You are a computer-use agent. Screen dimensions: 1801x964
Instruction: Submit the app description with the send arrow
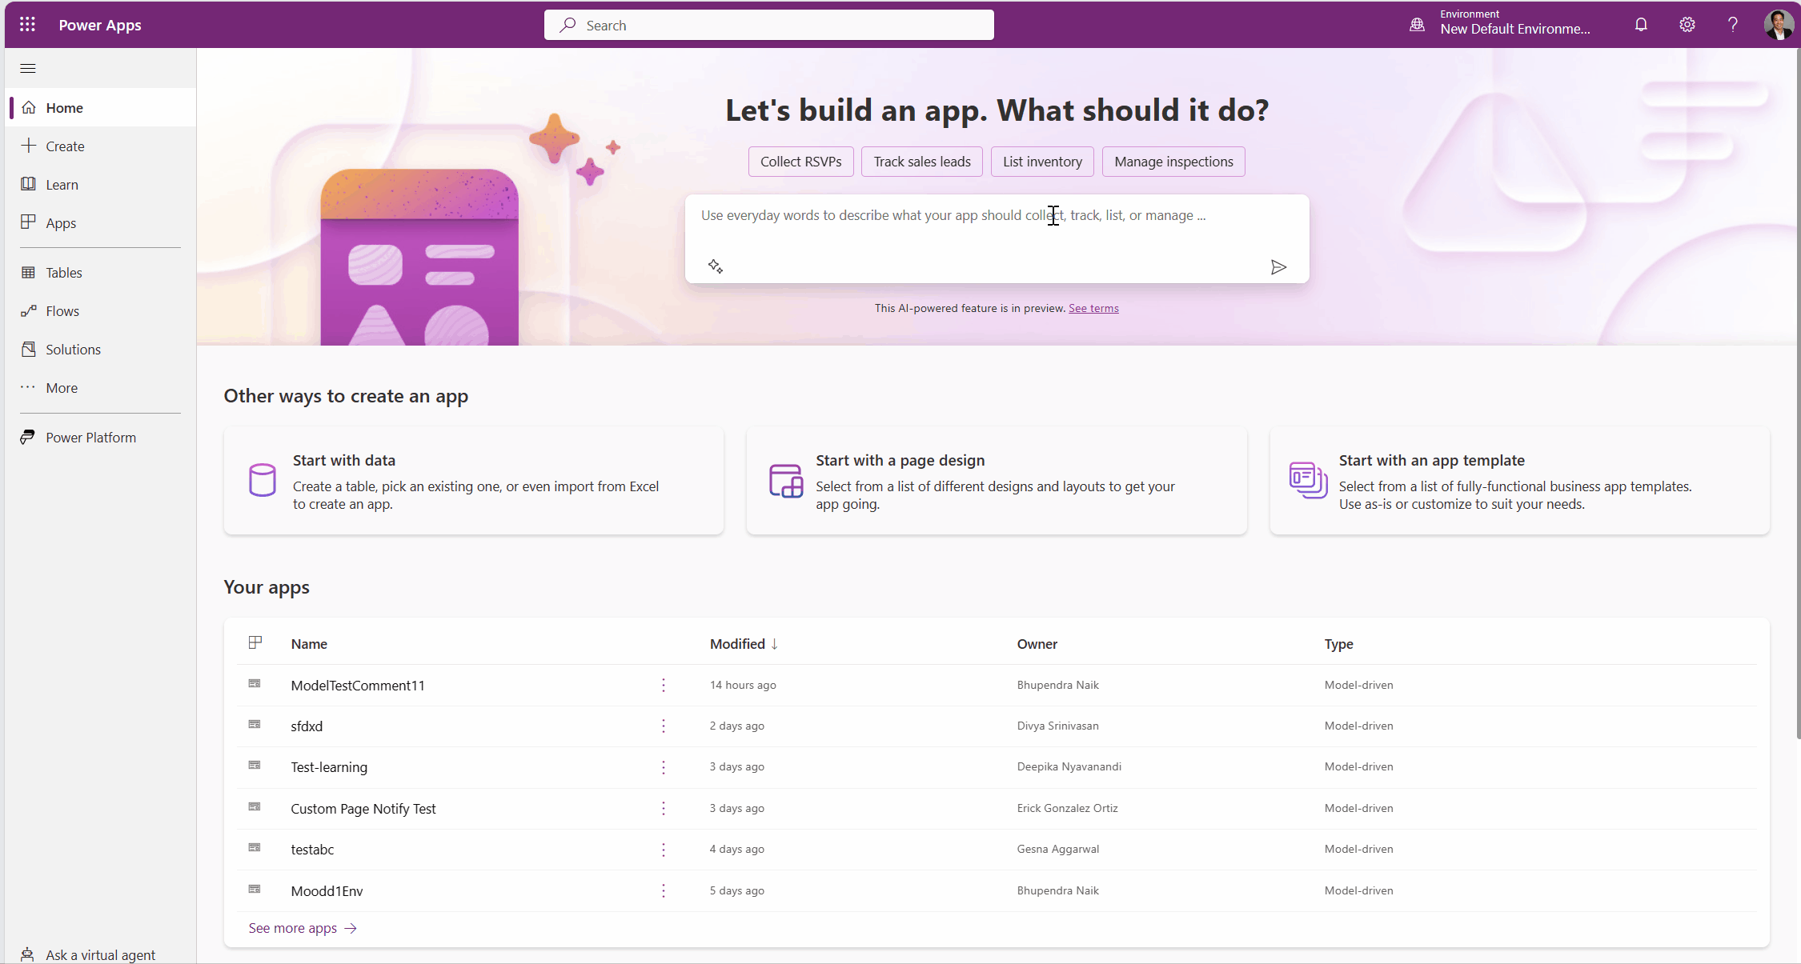click(1279, 266)
